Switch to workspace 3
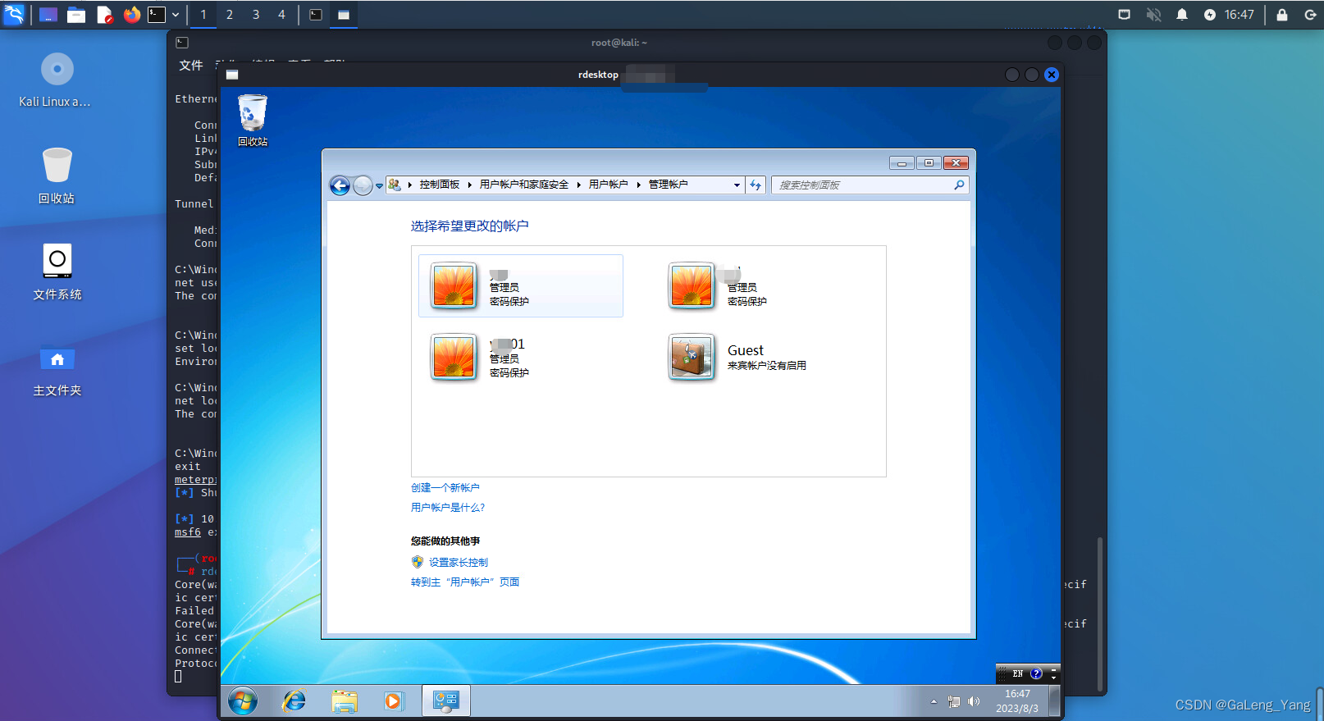Screen dimensions: 1324x721 pyautogui.click(x=256, y=15)
